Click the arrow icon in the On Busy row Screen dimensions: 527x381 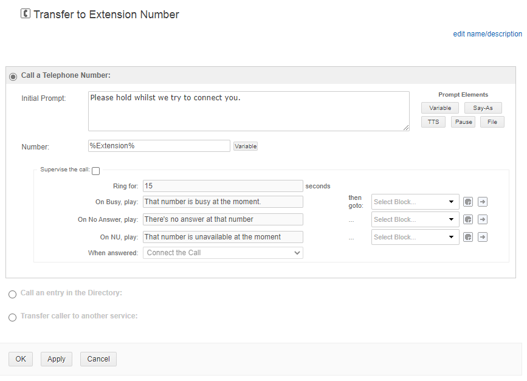tap(483, 202)
